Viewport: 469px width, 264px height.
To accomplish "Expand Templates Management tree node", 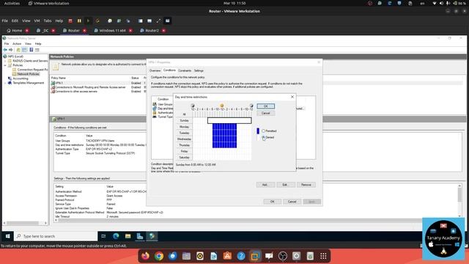I will (x=5, y=83).
